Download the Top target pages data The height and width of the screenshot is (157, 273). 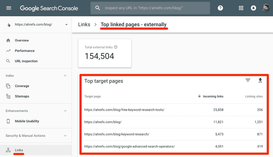pyautogui.click(x=260, y=80)
